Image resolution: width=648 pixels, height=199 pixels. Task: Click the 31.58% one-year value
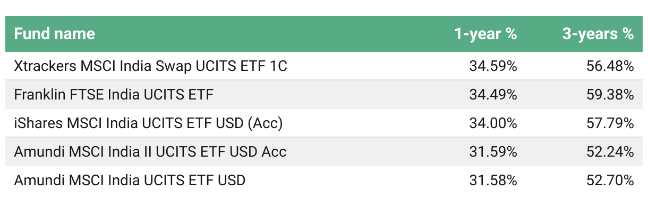point(493,180)
